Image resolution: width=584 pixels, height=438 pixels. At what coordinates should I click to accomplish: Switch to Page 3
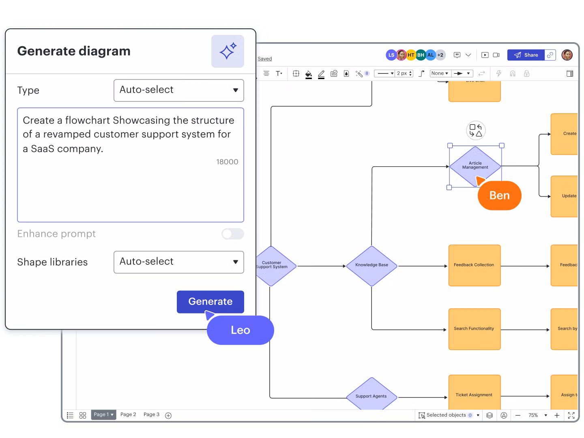tap(151, 414)
